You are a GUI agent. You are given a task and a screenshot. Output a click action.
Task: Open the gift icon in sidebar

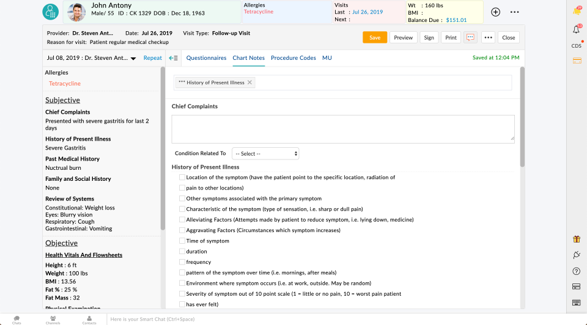pos(576,239)
